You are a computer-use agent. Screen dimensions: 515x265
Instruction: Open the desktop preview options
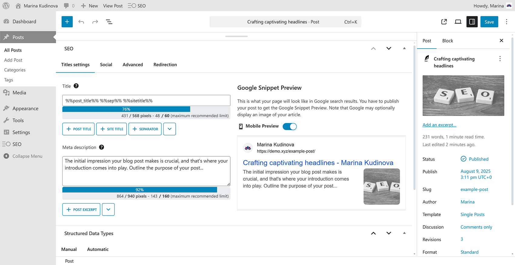pyautogui.click(x=458, y=22)
